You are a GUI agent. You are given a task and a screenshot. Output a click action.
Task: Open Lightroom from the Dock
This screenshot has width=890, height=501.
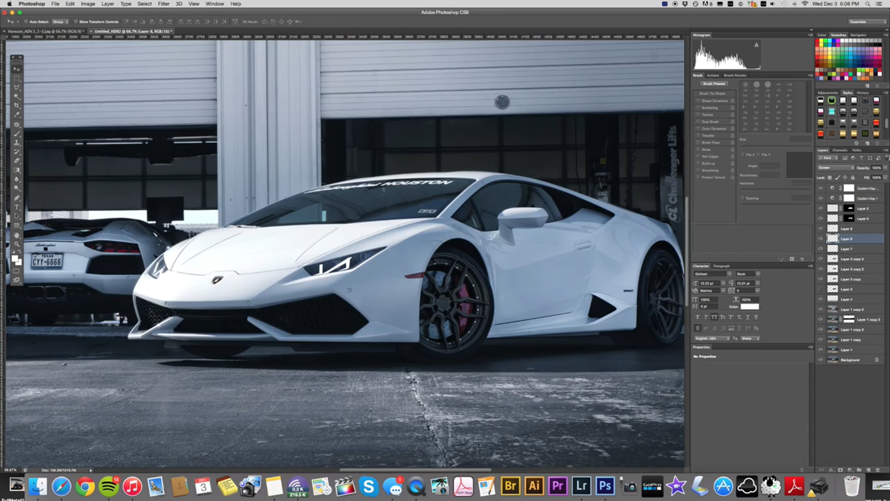[581, 486]
